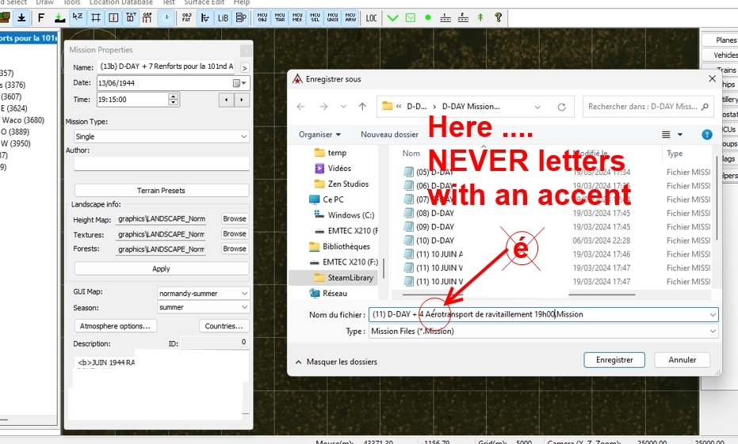Click the level 2 line toolbar icon
This screenshot has width=738, height=444.
point(463,18)
